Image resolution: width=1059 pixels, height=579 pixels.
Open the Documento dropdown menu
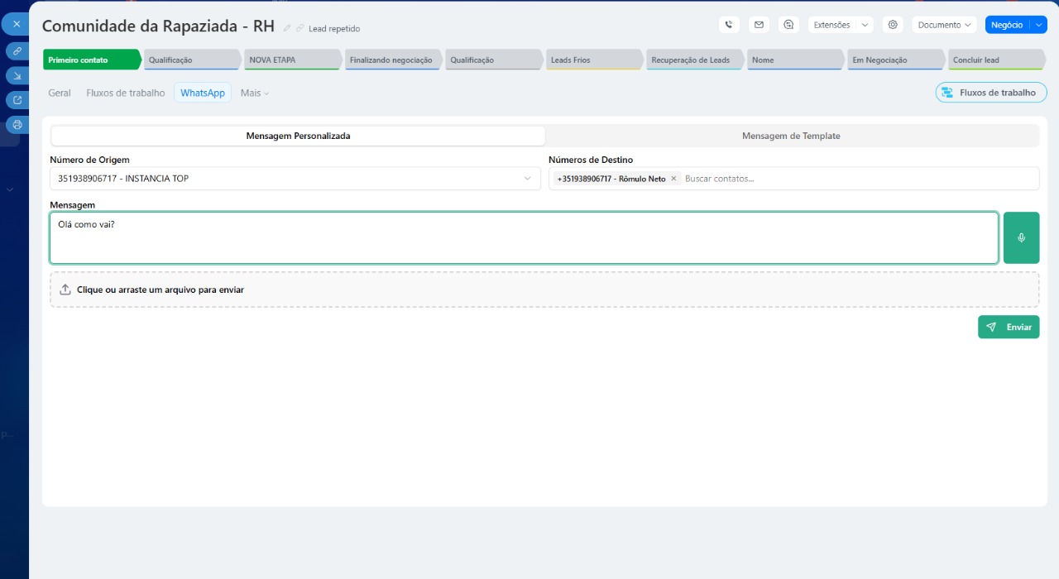click(x=944, y=25)
